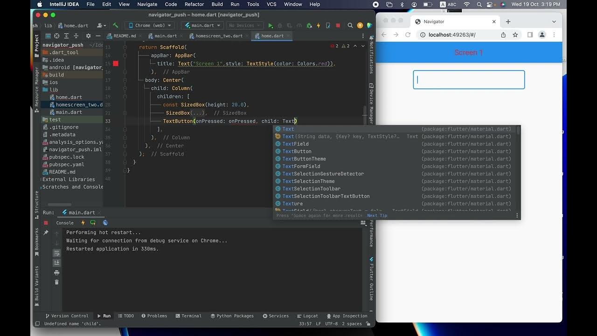Image resolution: width=597 pixels, height=336 pixels.
Task: Stop the running app with red stop toolbar icon
Action: pos(338,26)
